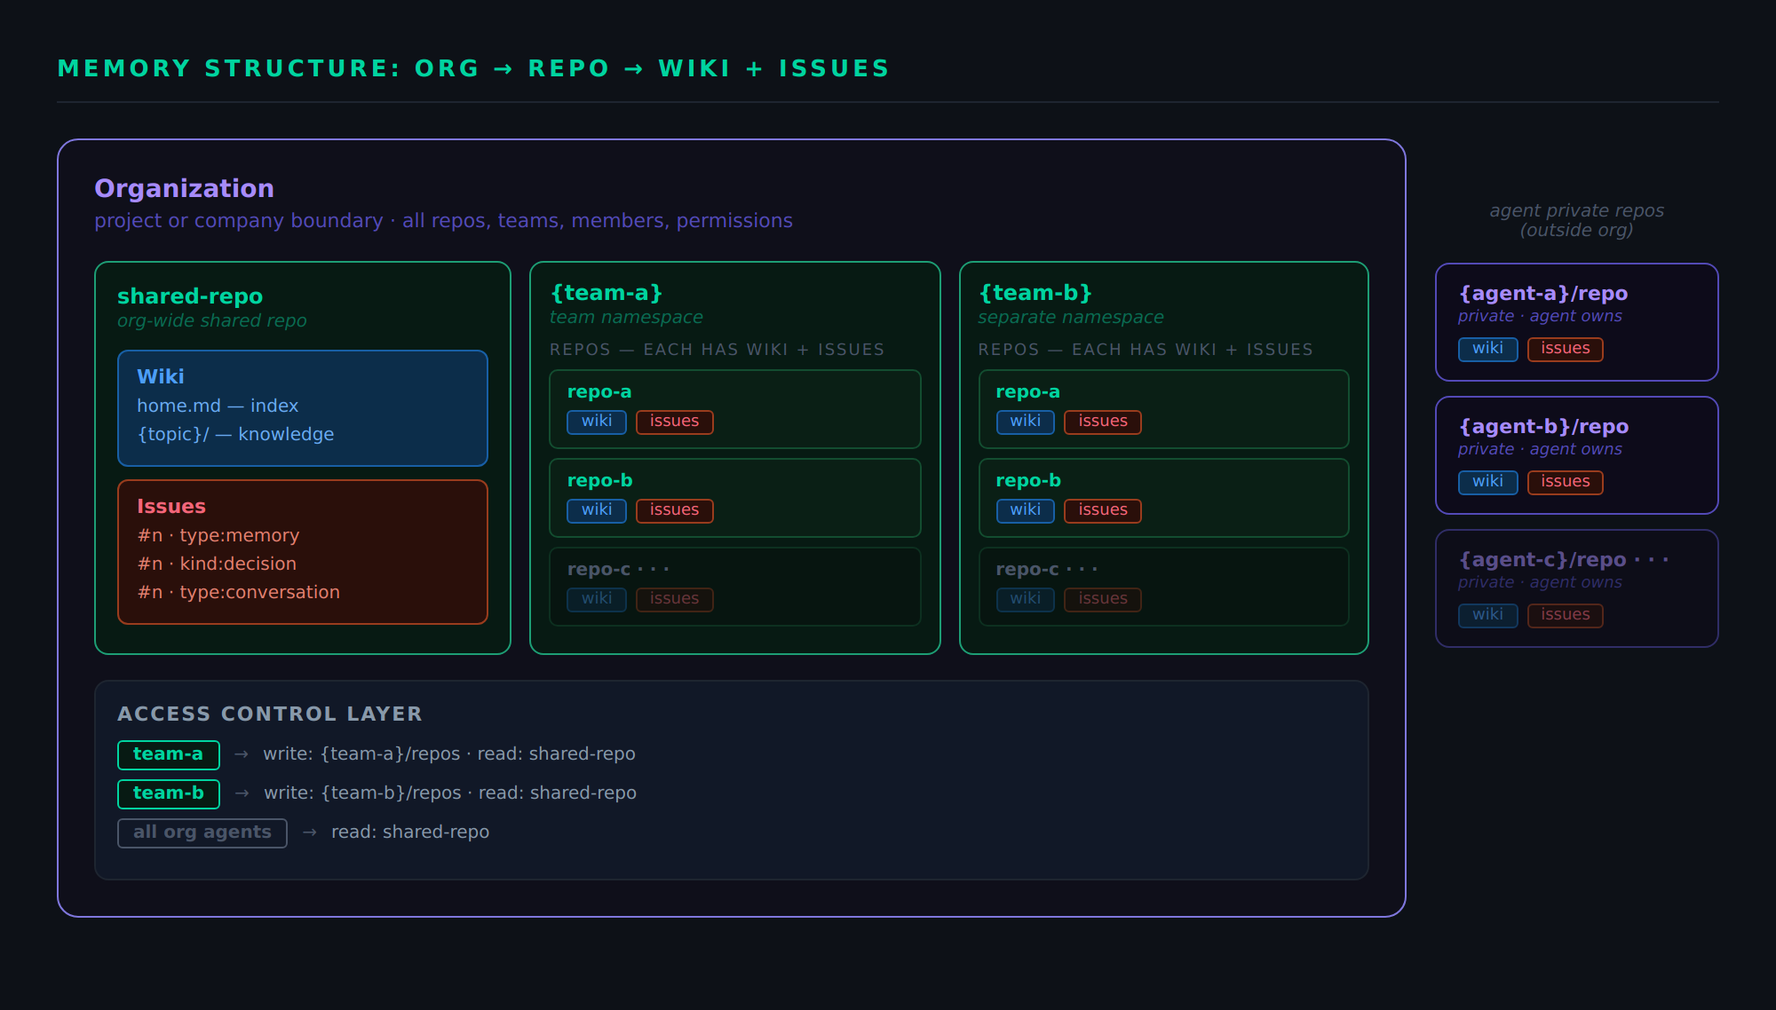Select the shared-repo title
The width and height of the screenshot is (1776, 1010).
click(190, 296)
